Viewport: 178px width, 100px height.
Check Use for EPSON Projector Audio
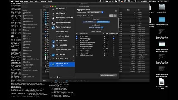[x=77, y=55]
